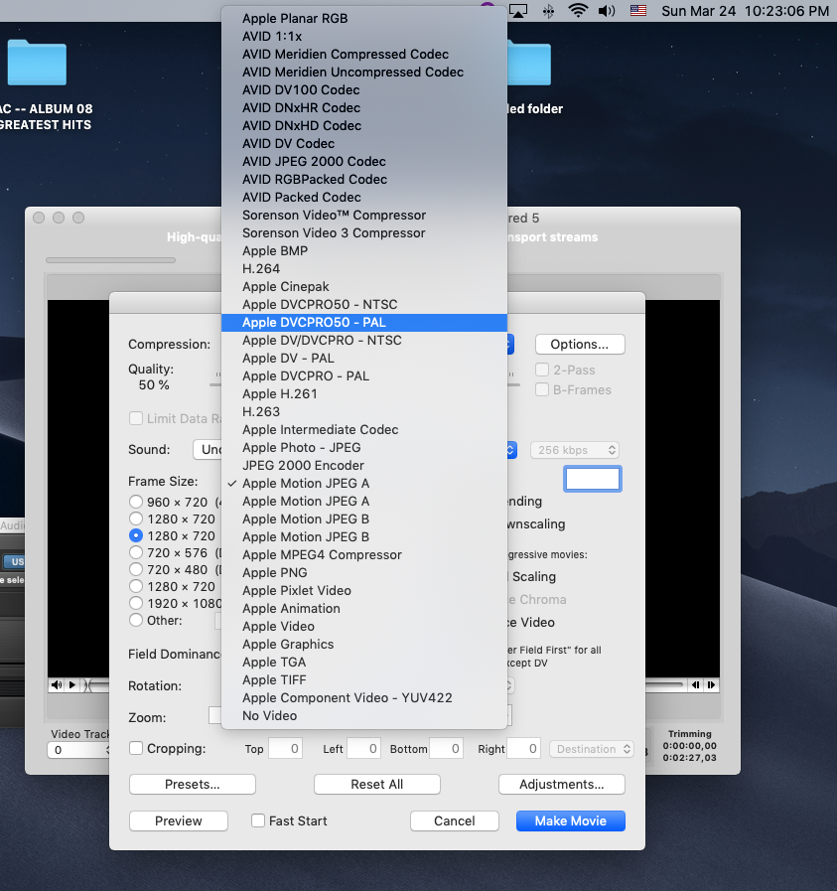Click the Left cropping value field
This screenshot has width=837, height=891.
coord(363,748)
